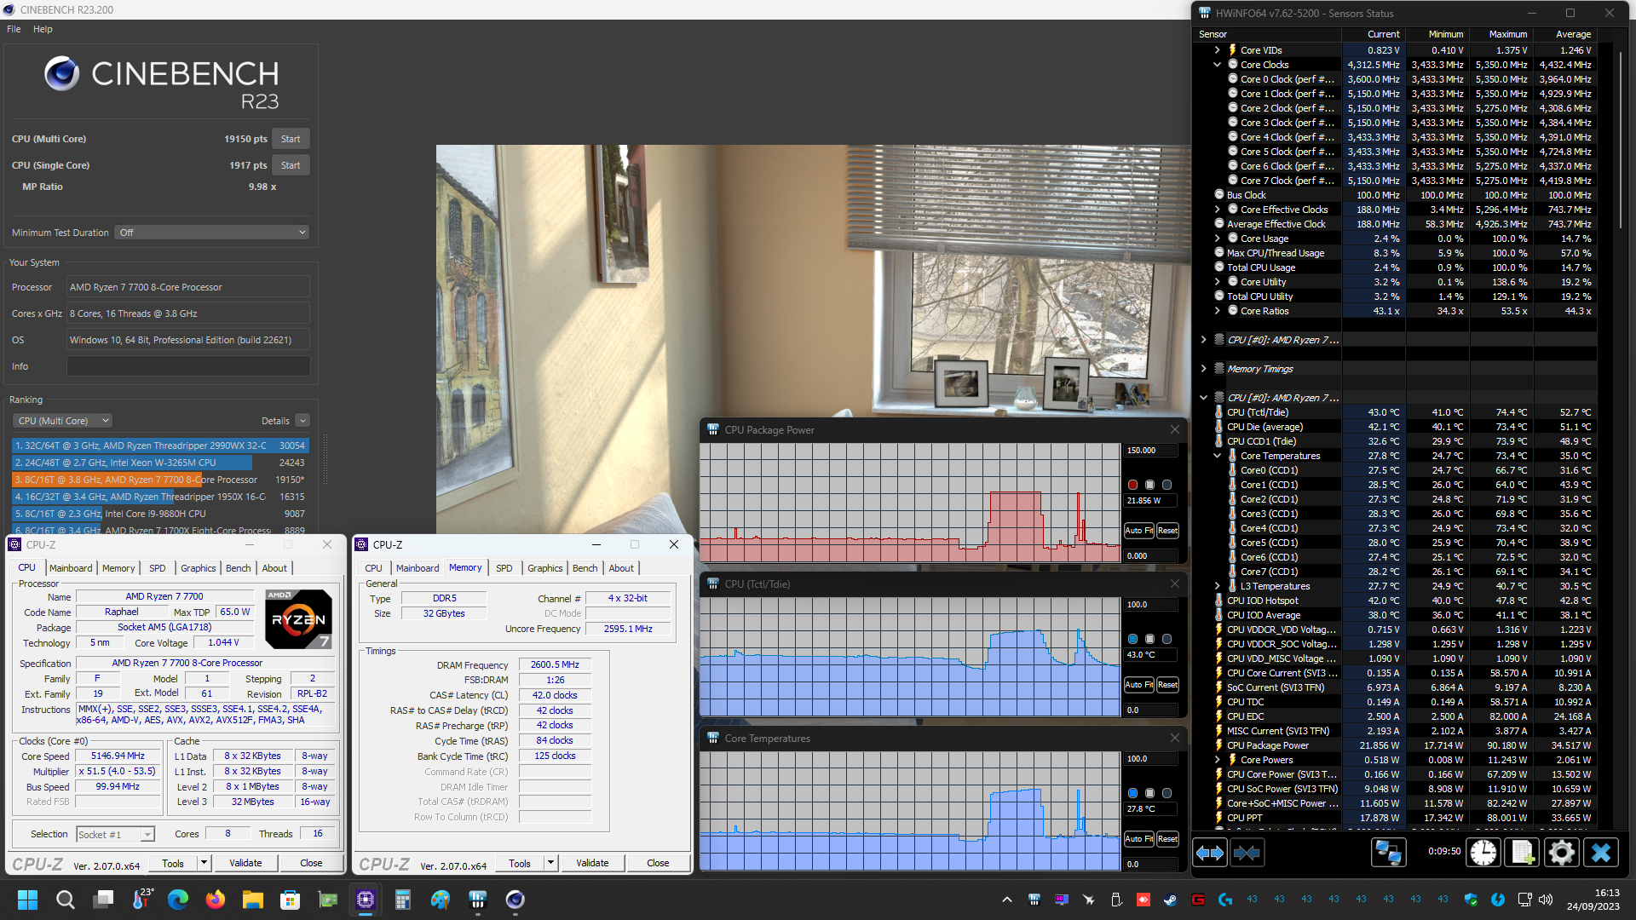Open Paint palette icon on taskbar

[441, 900]
